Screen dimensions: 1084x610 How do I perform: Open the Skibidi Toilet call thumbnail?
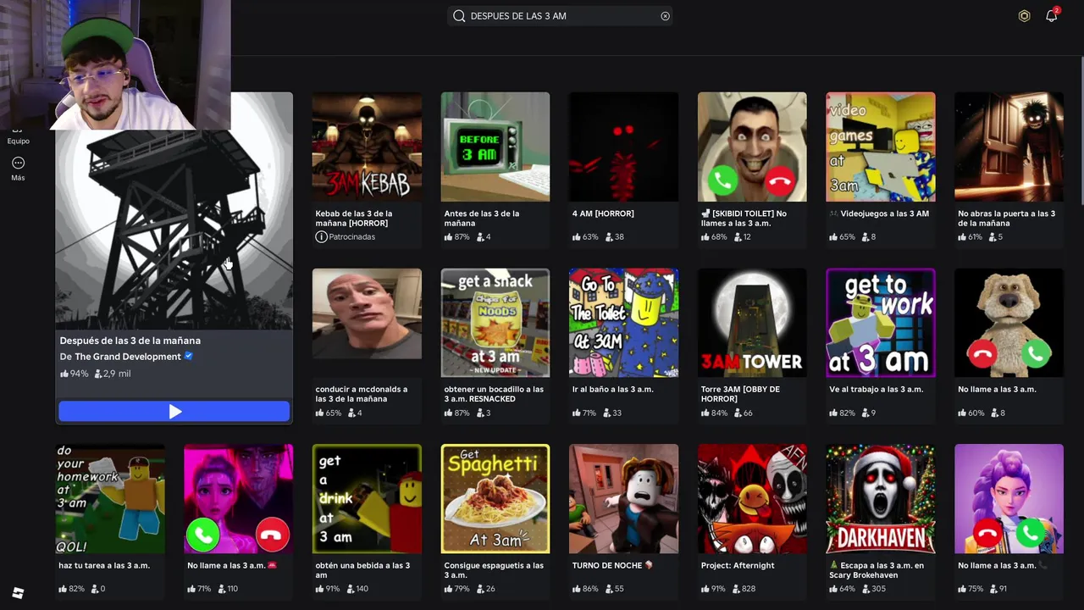(752, 147)
